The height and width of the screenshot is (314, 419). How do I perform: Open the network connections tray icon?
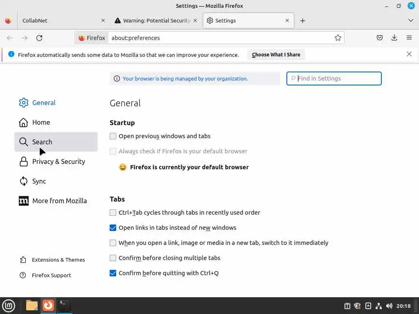378,306
